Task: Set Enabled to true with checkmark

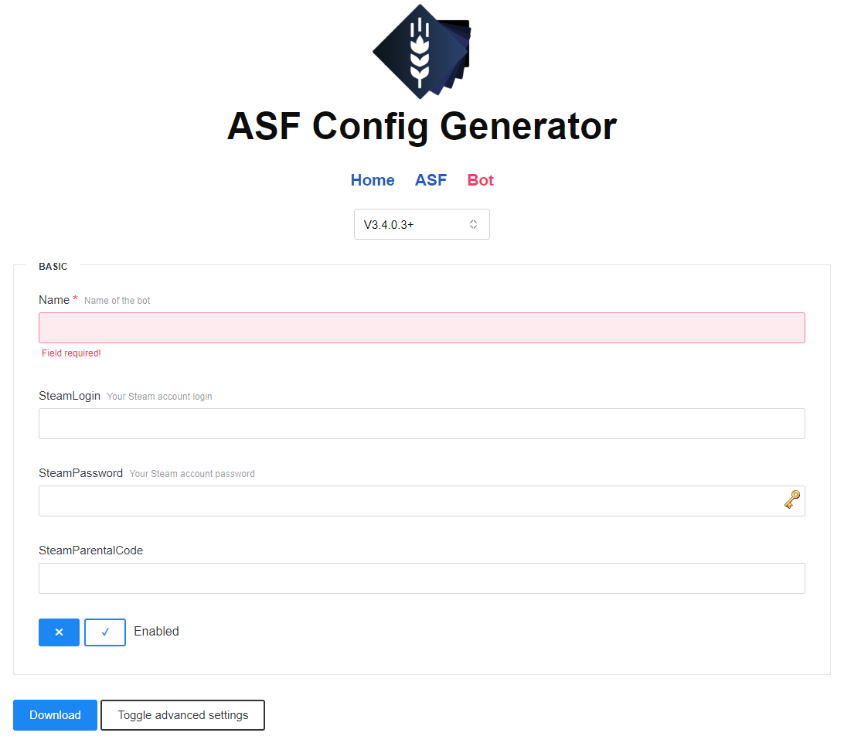Action: click(x=105, y=632)
